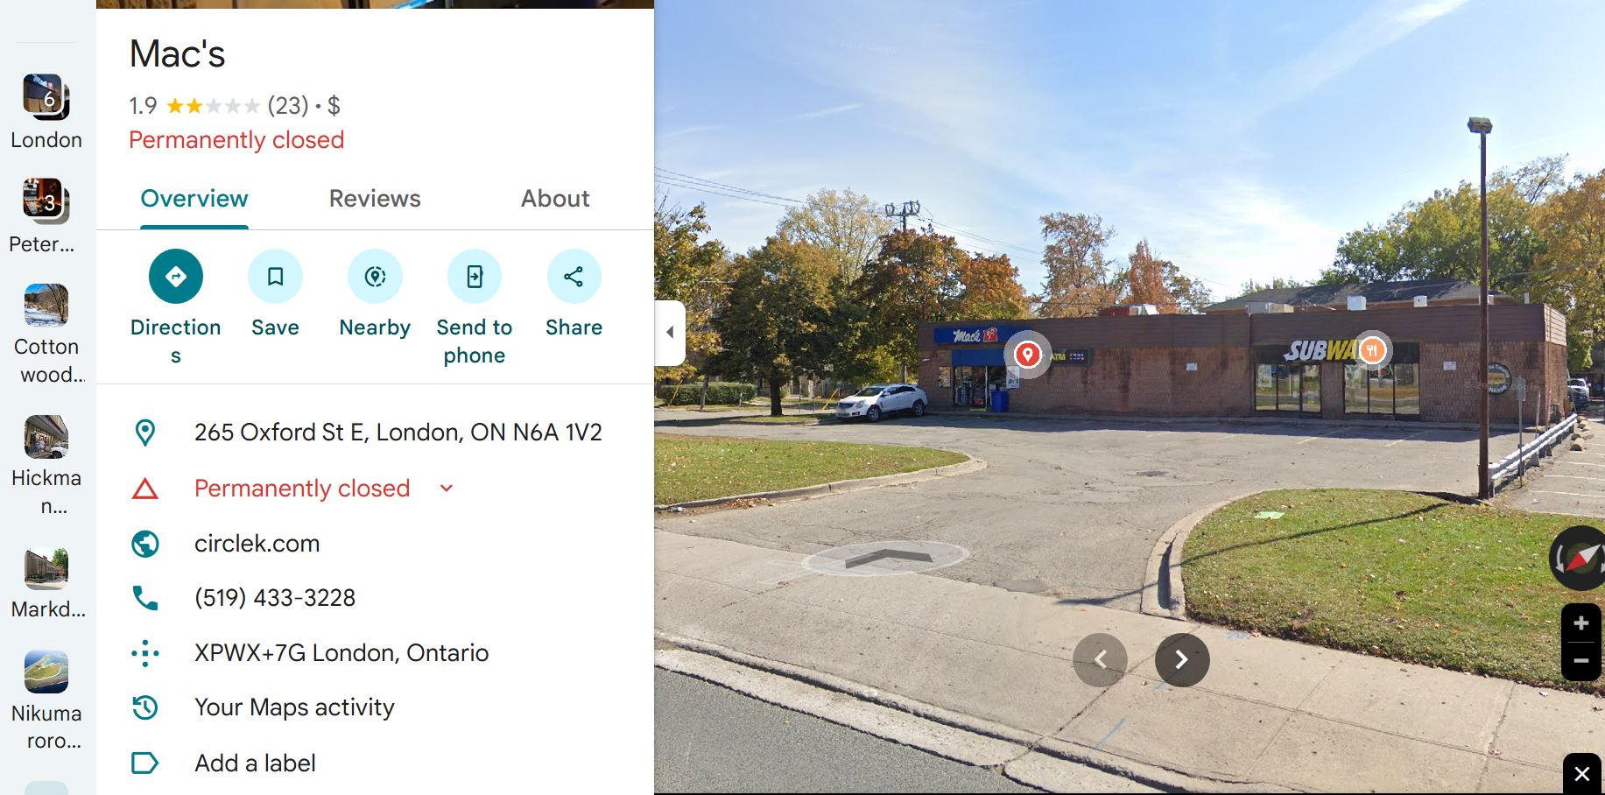Click Add a label

pyautogui.click(x=255, y=763)
